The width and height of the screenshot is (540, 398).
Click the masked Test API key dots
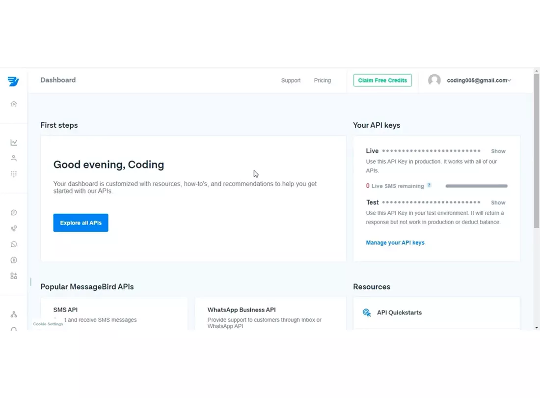pyautogui.click(x=431, y=202)
